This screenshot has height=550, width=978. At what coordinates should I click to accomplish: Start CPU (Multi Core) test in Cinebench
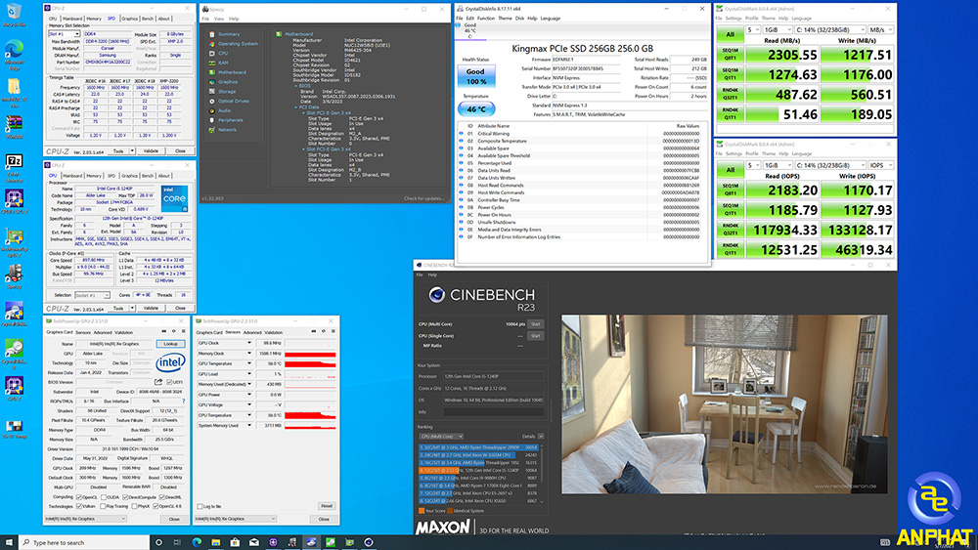(535, 324)
